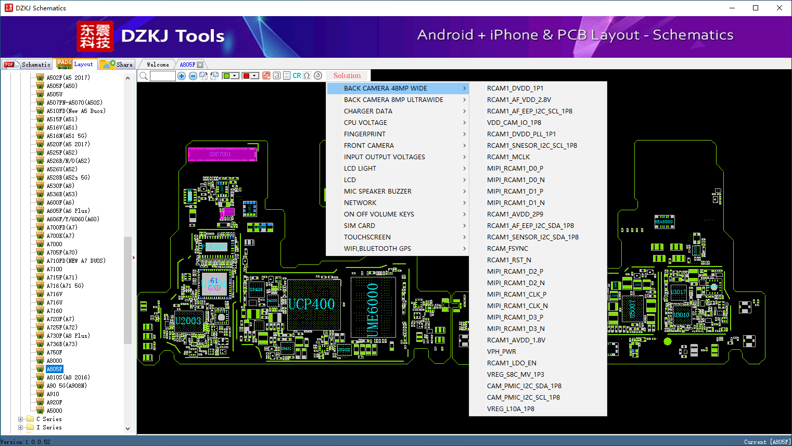Select the A805F document tab

tap(187, 65)
